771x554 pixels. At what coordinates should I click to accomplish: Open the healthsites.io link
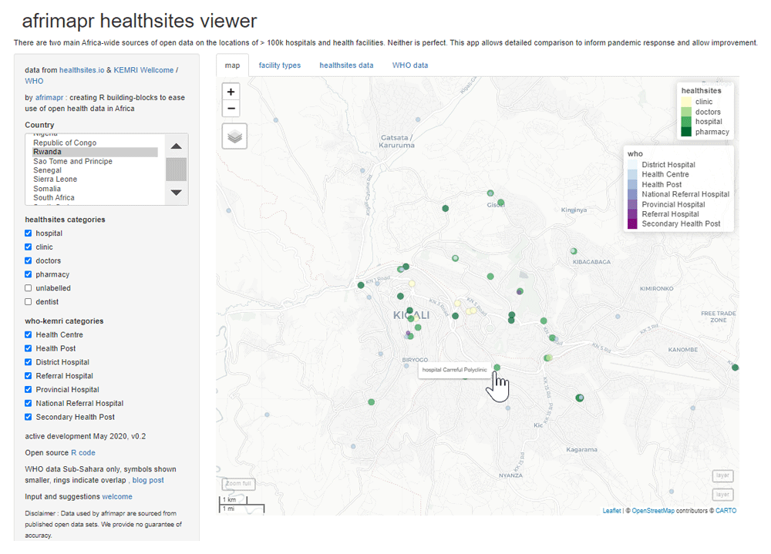[84, 70]
